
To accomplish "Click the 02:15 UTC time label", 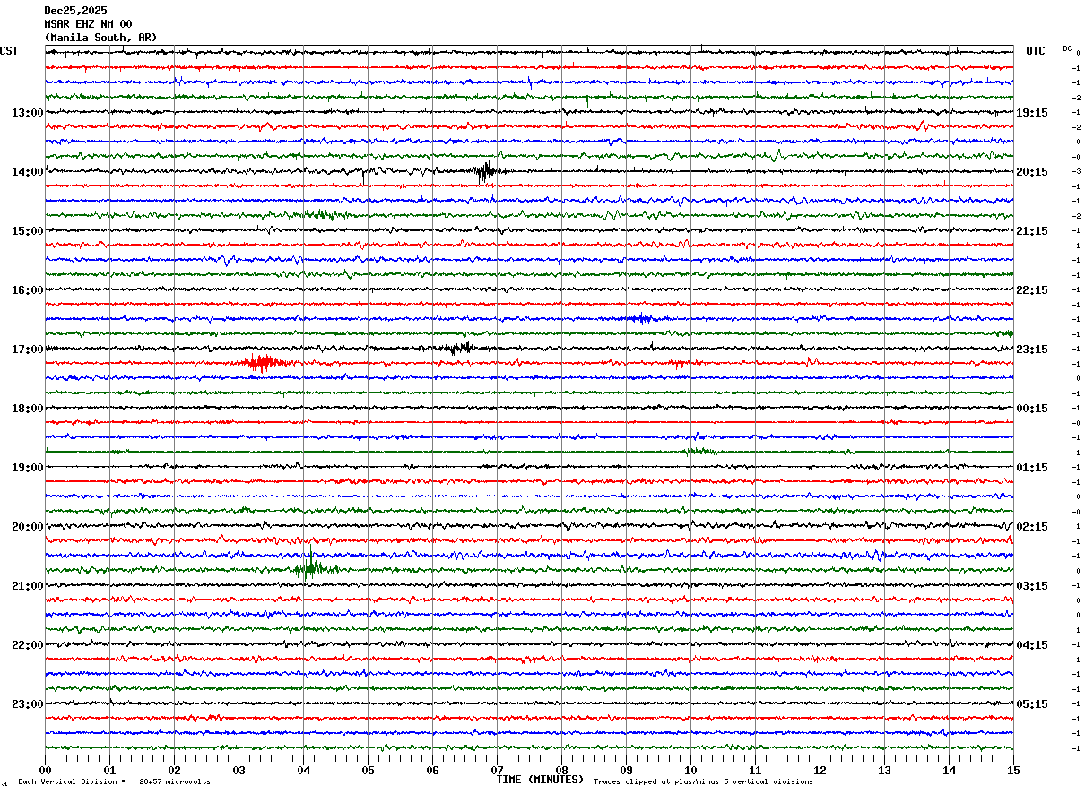I will (1032, 527).
